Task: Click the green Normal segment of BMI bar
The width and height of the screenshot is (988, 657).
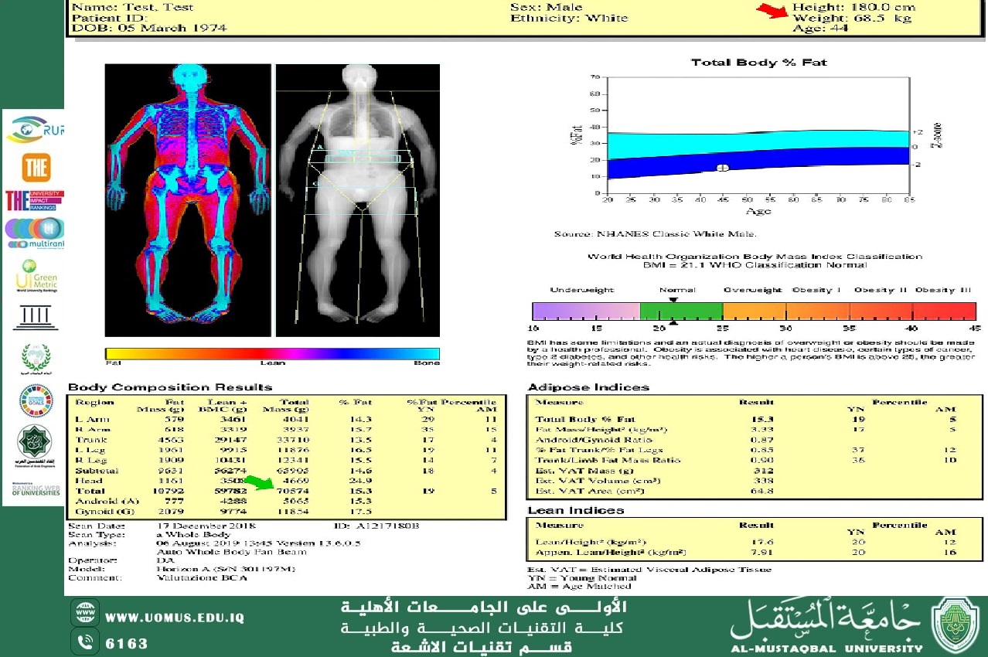Action: pos(681,311)
